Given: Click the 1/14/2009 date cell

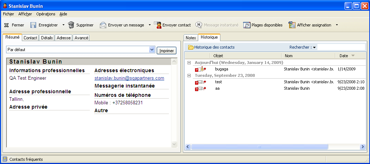Looking at the screenshot, I should tap(347, 69).
